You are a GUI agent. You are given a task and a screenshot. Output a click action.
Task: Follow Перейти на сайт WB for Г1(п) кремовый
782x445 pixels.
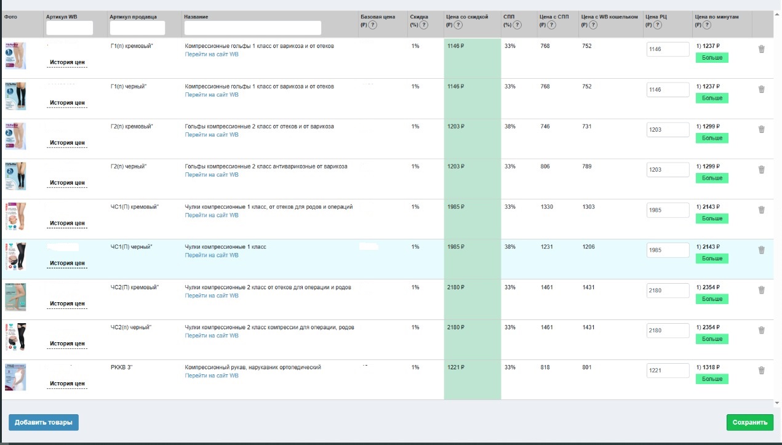coord(212,54)
